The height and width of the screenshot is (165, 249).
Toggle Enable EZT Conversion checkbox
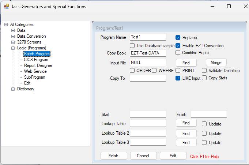tap(178, 46)
